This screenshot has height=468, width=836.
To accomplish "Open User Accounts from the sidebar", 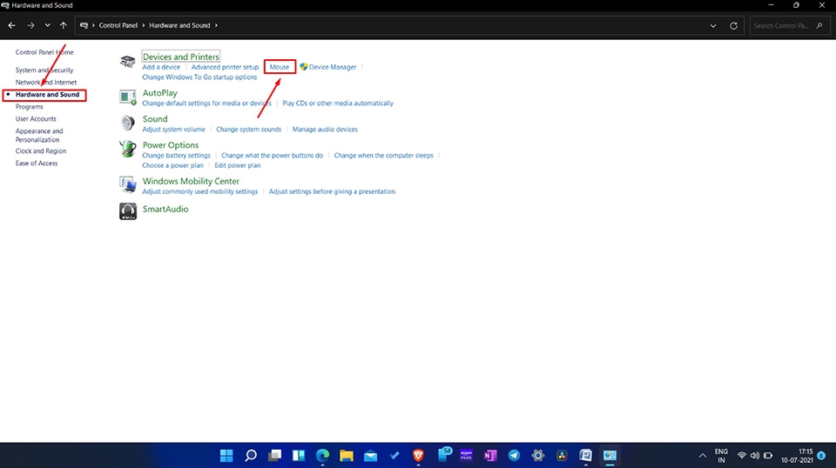I will pyautogui.click(x=36, y=119).
